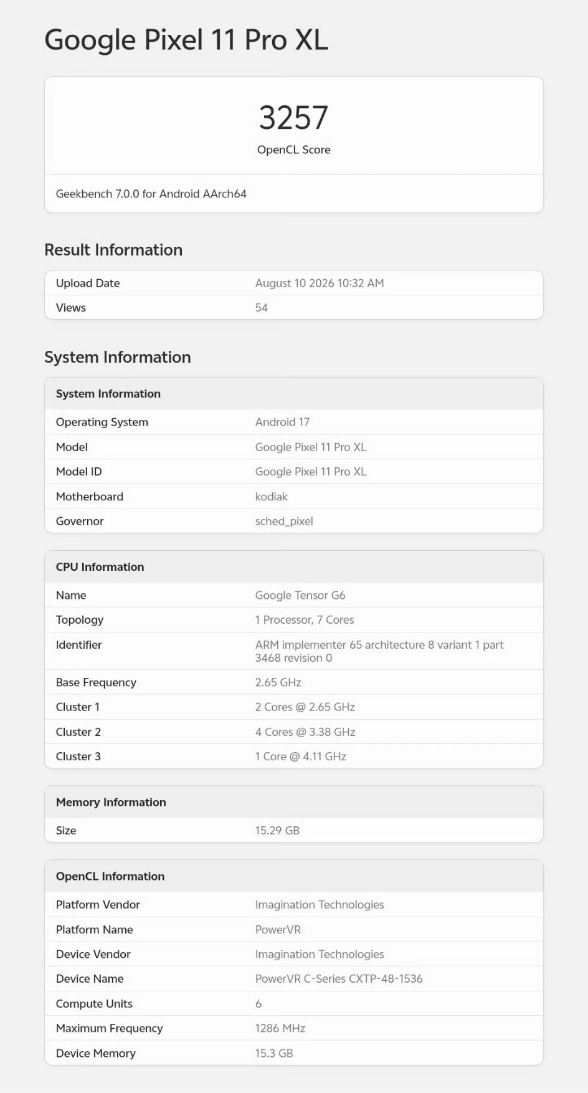Click the Base Frequency label
This screenshot has width=588, height=1093.
point(96,682)
